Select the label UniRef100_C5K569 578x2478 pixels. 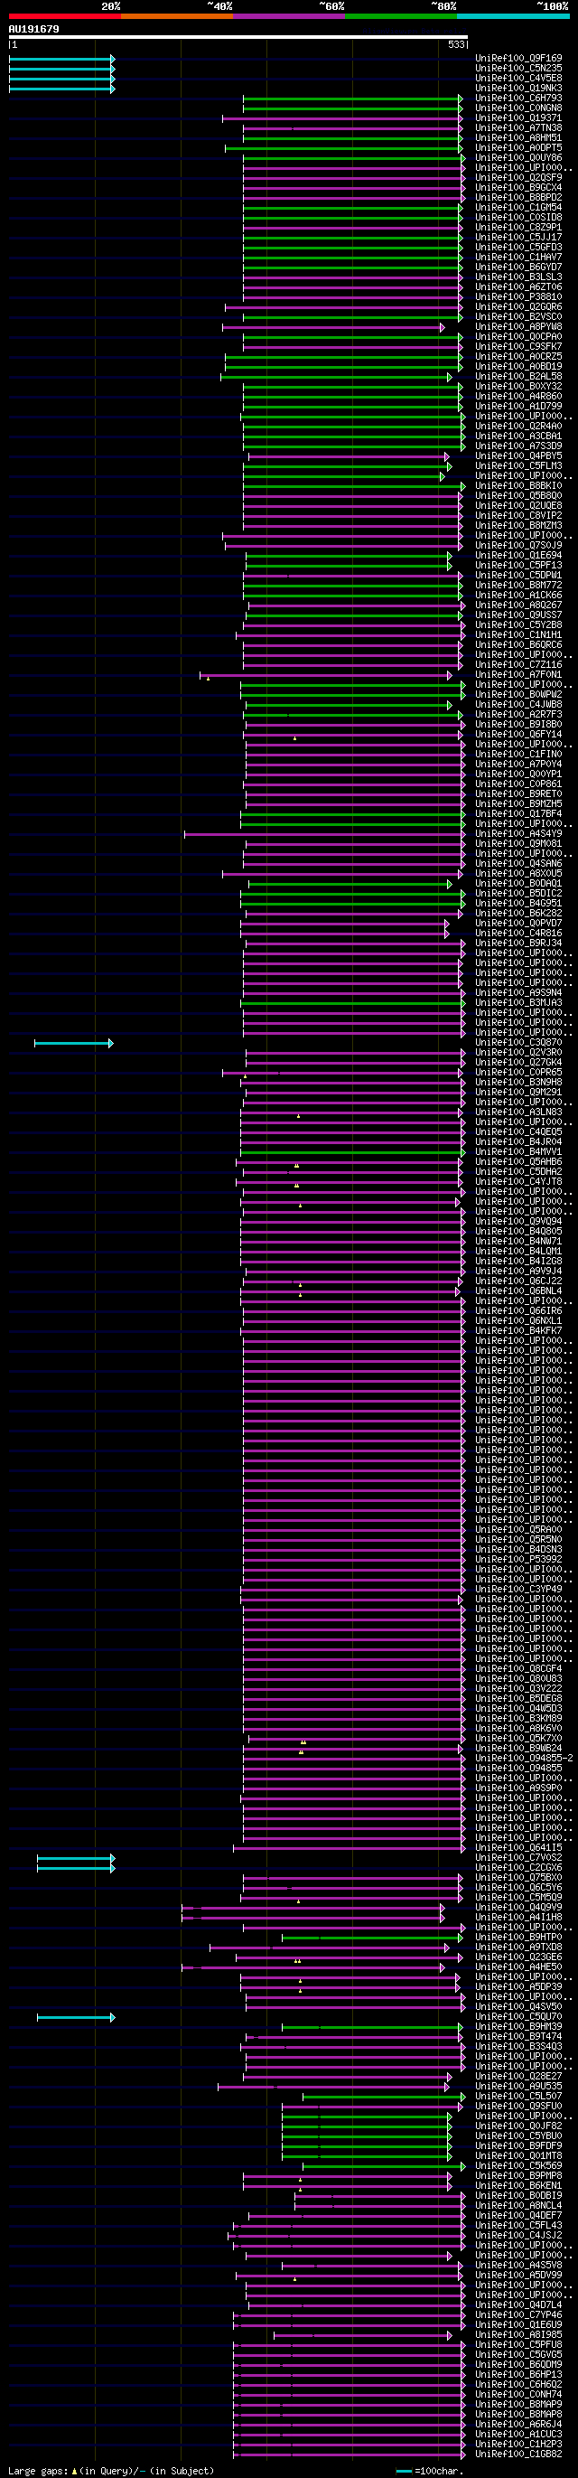pyautogui.click(x=518, y=2165)
